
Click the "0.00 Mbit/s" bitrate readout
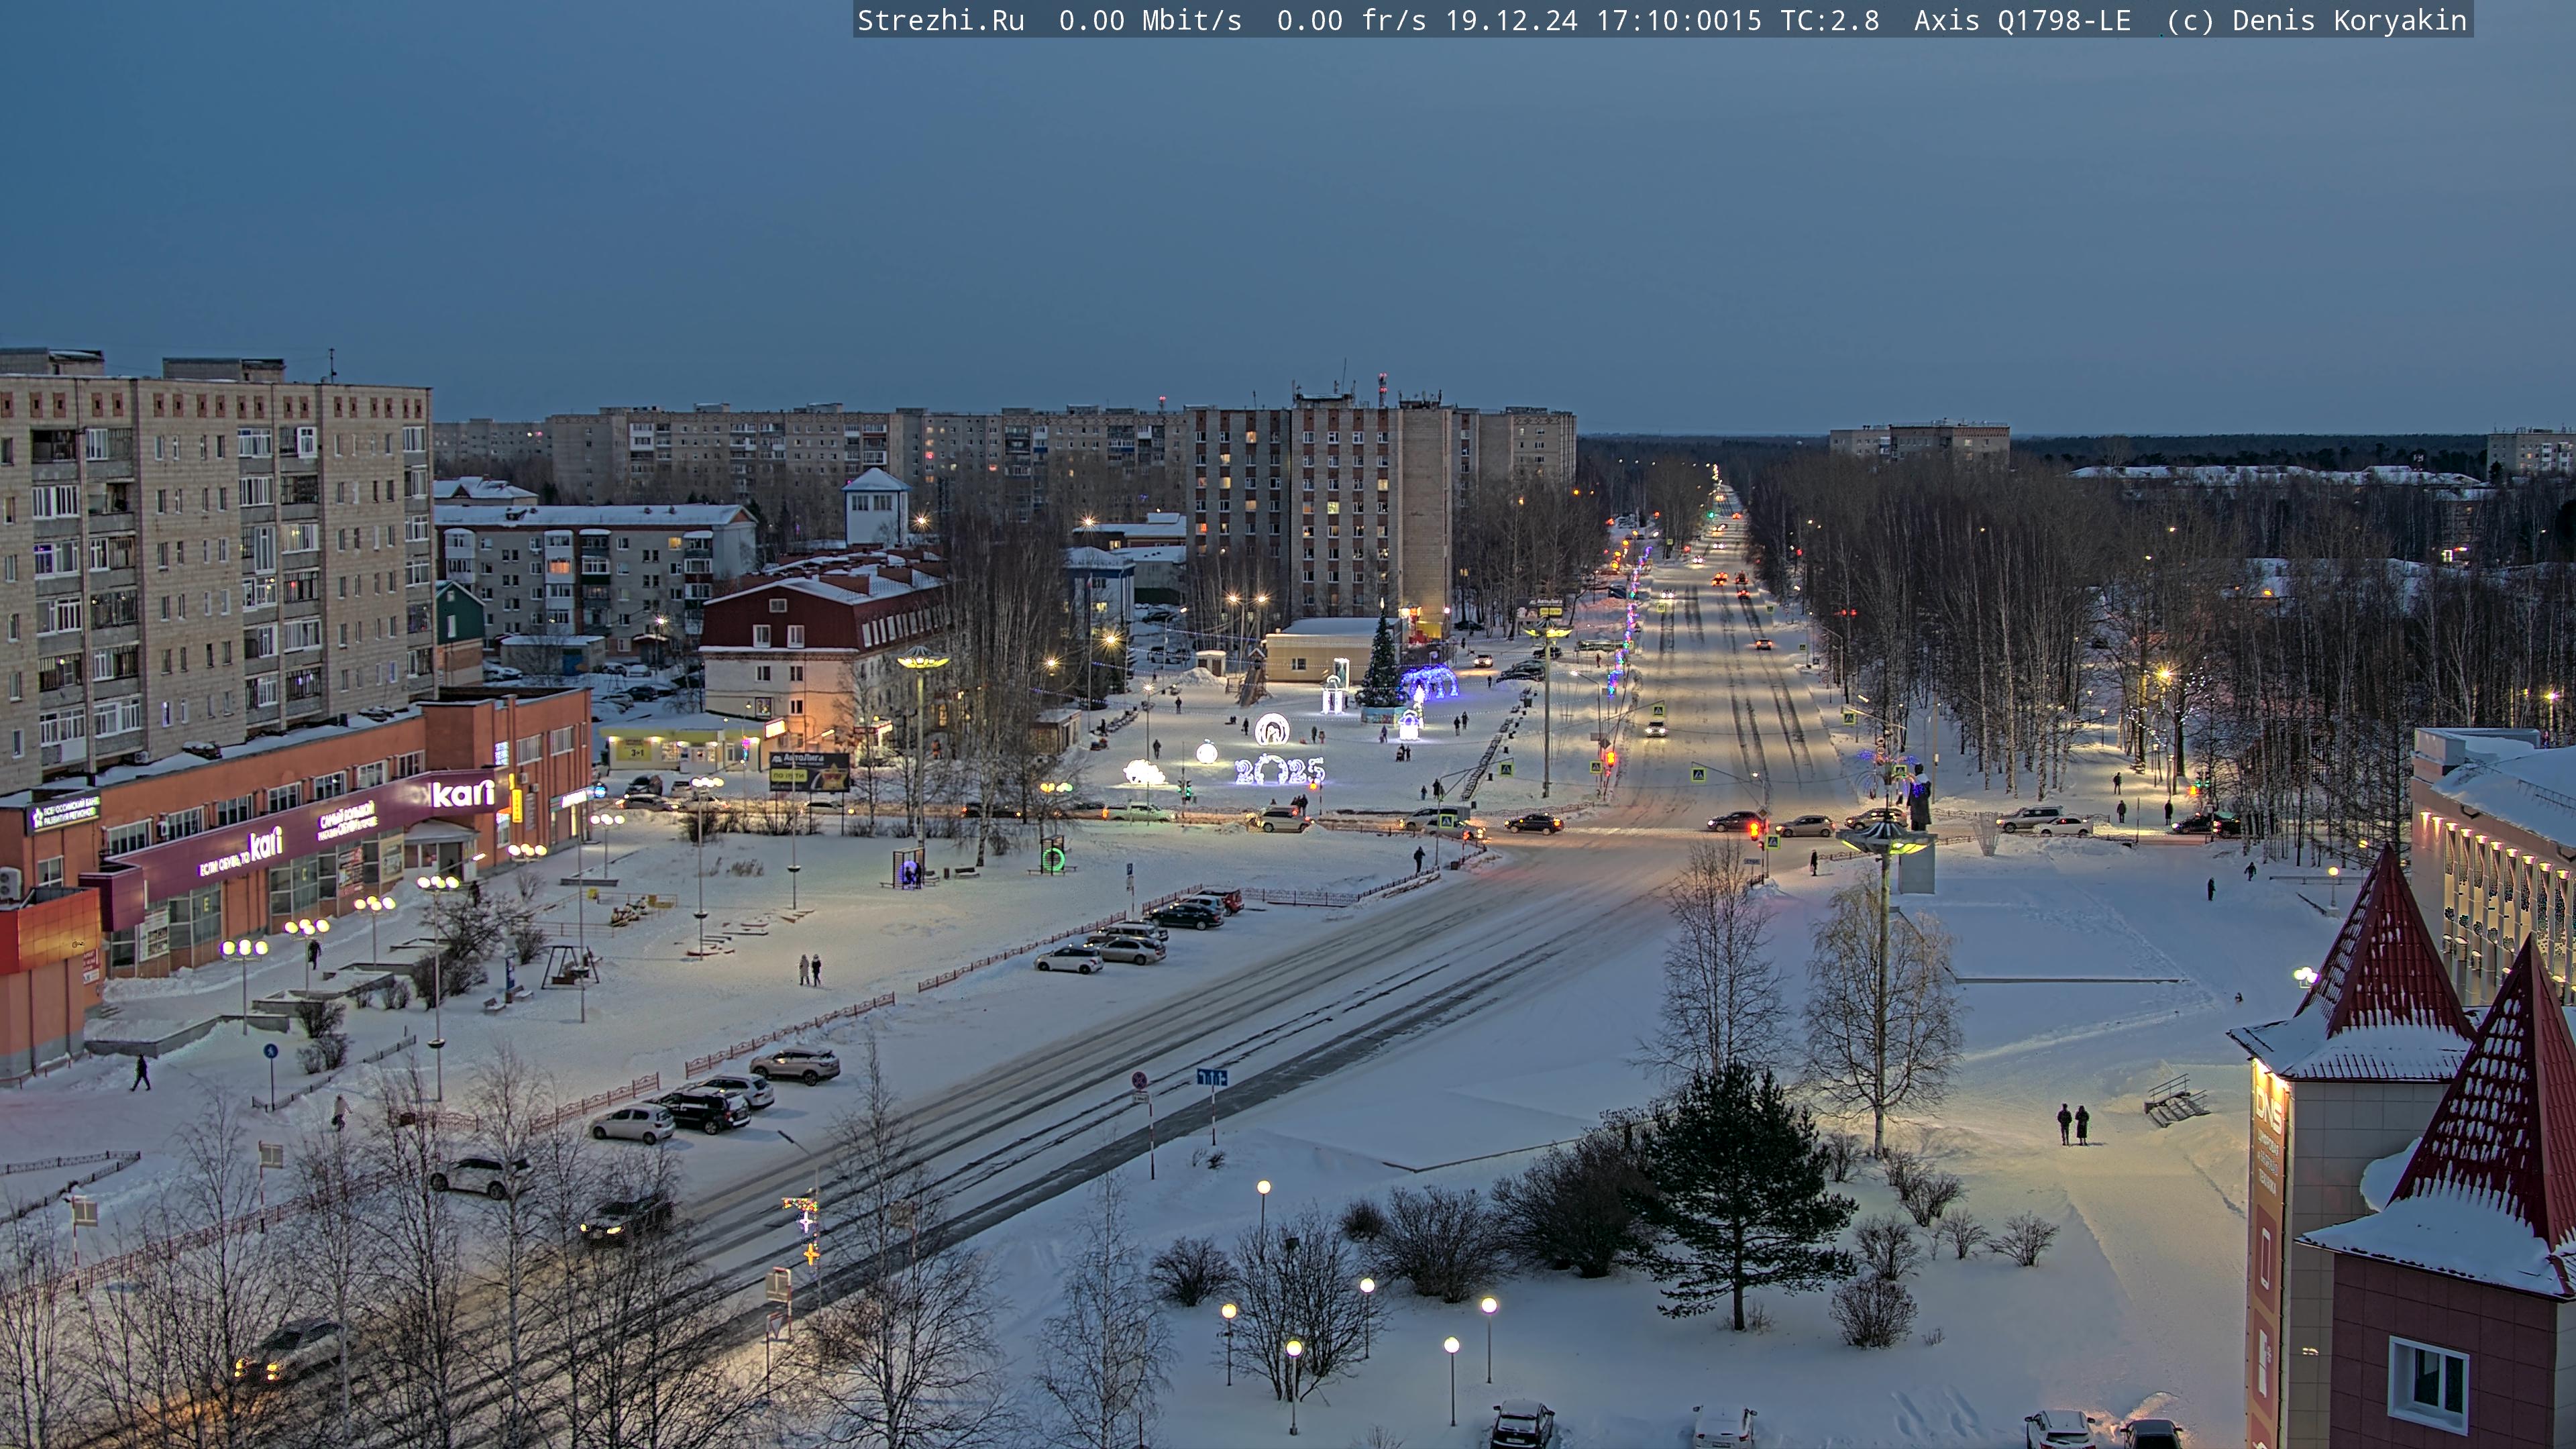coord(1150,20)
